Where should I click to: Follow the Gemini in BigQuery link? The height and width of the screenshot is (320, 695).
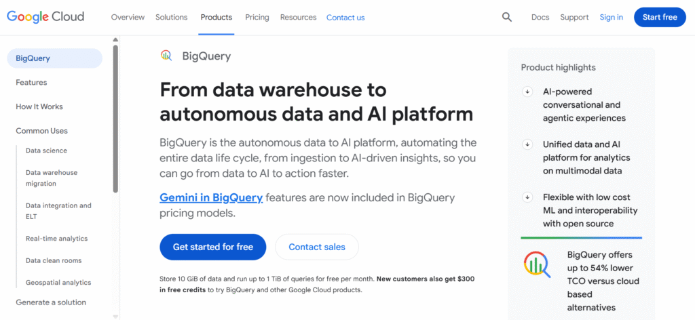[x=211, y=198]
